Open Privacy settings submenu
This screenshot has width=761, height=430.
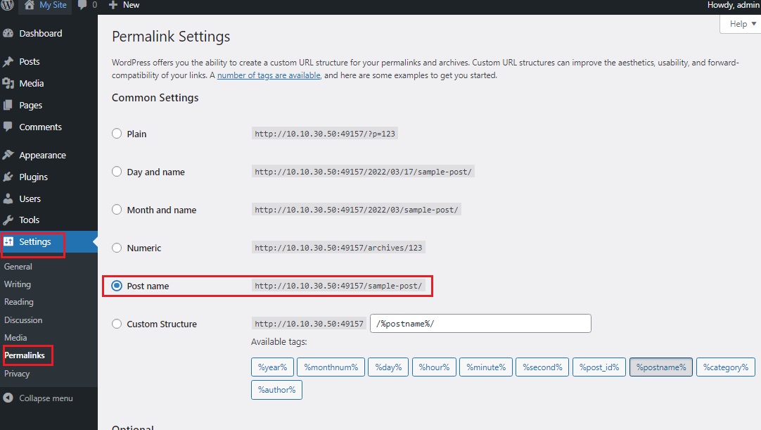point(17,374)
